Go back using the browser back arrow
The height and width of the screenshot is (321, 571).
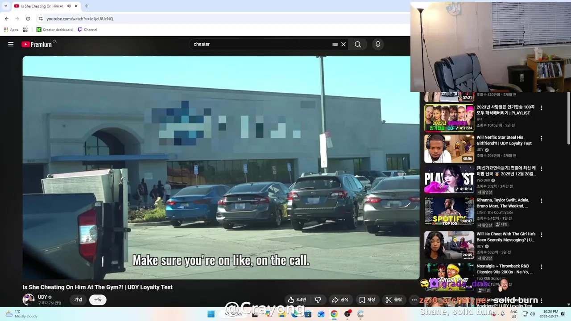point(6,19)
